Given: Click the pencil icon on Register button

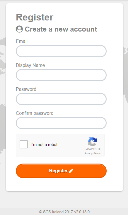Looking at the screenshot, I should (71, 171).
